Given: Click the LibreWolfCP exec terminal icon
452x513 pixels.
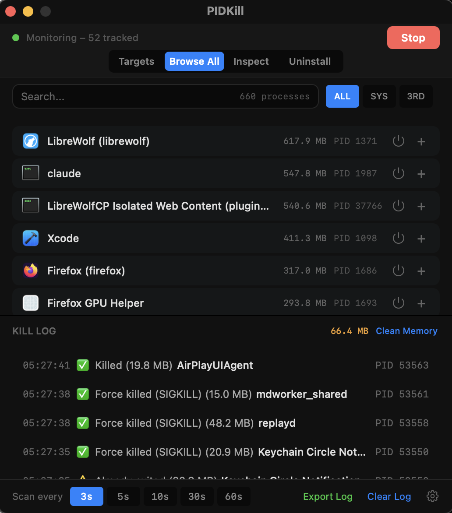Looking at the screenshot, I should coord(30,205).
